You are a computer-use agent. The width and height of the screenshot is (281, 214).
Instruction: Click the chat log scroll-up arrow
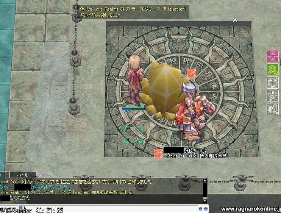click(205, 181)
